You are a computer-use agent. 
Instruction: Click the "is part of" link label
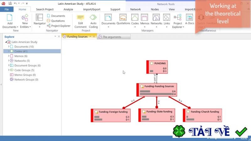[x=155, y=79]
